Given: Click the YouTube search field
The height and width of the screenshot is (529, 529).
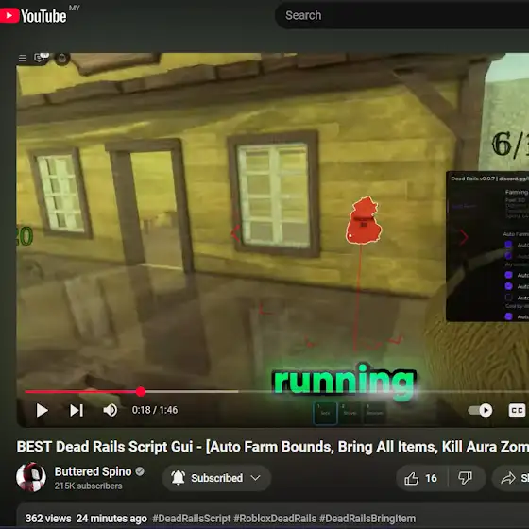Looking at the screenshot, I should (x=401, y=15).
